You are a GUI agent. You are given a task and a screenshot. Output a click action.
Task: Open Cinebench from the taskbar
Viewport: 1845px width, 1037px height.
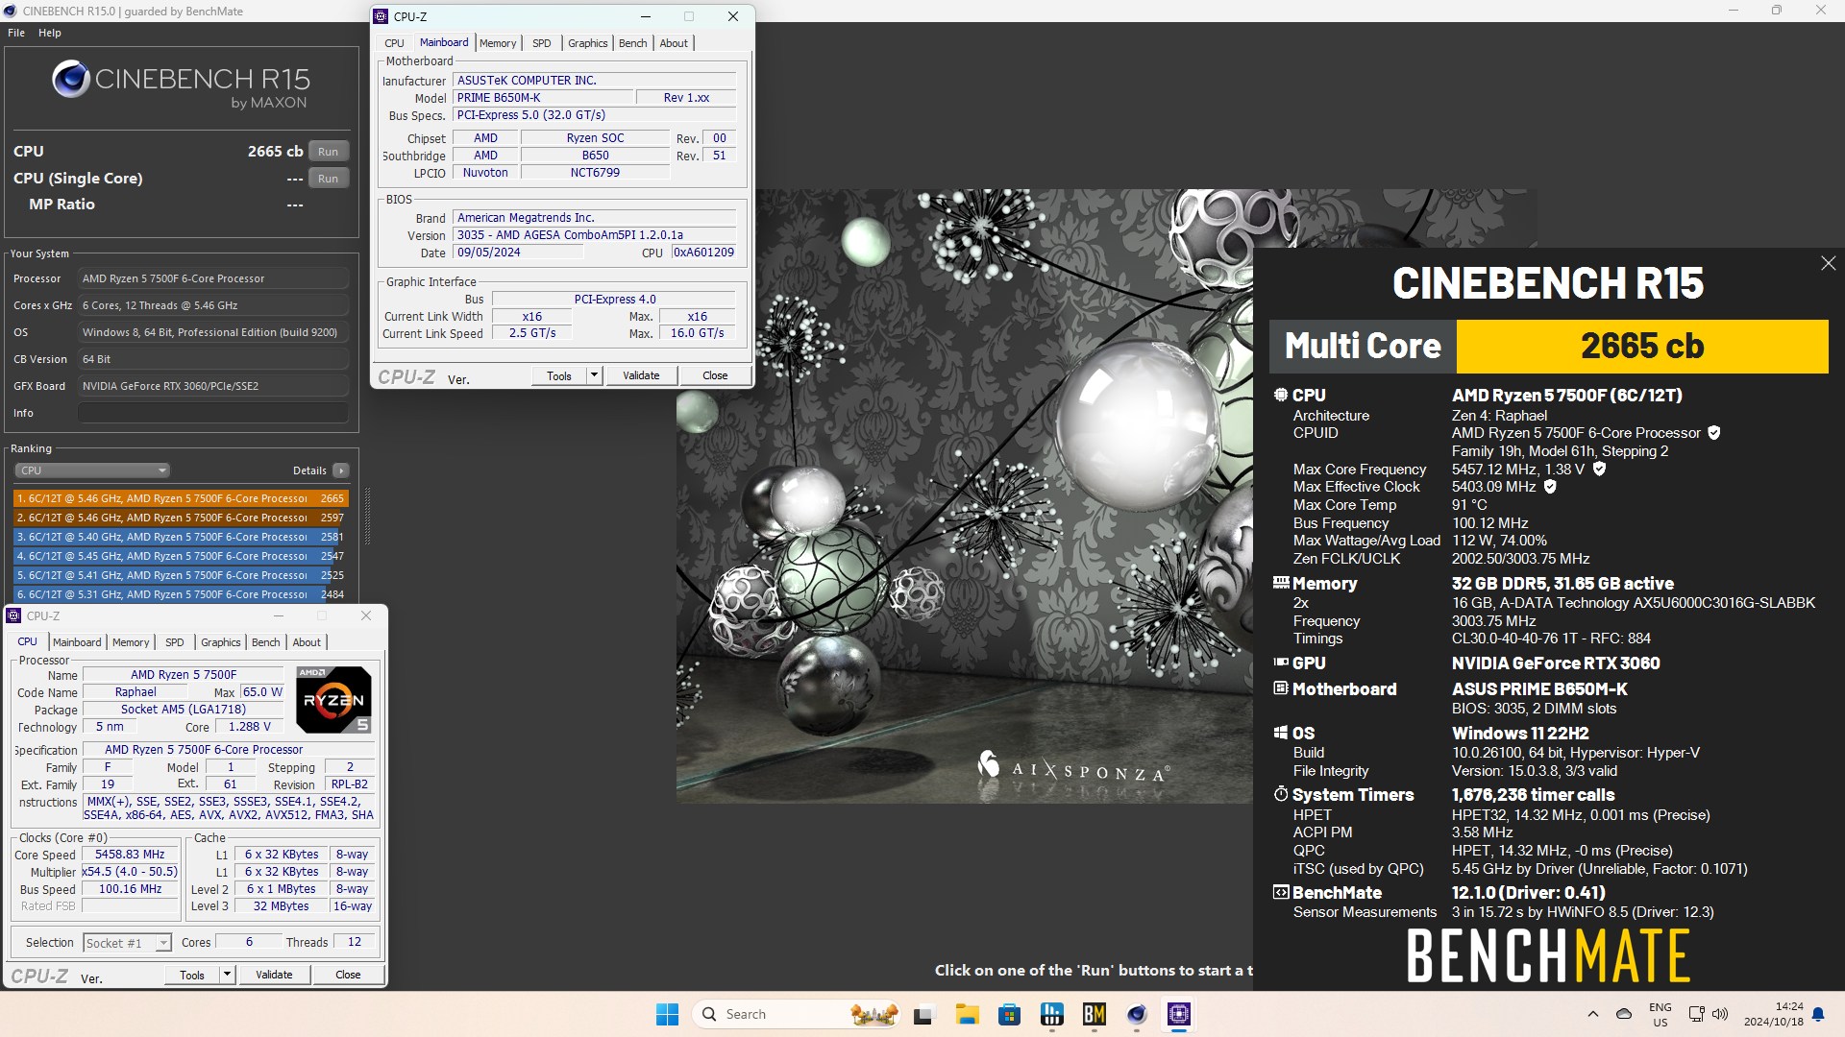1137,1014
